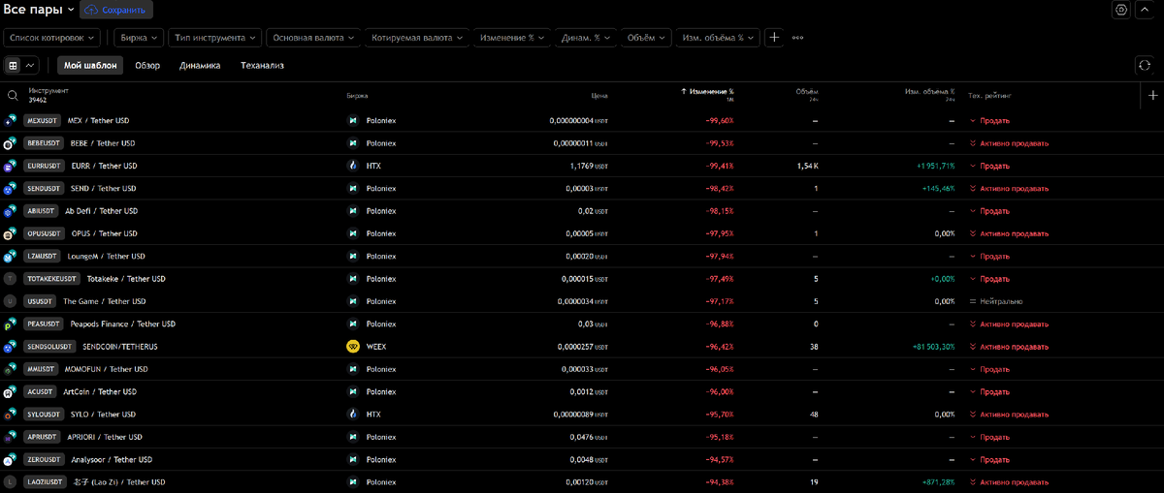Screen dimensions: 1164x493
Task: Click the PEASUSDT coin logo icon
Action: click(x=11, y=324)
